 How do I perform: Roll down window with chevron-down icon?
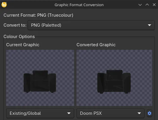click(x=140, y=5)
